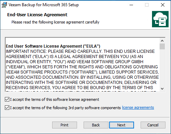Click the 'IMPORTANT NOTICE: PLEASE READ CAREFULLY' line
Image resolution: width=171 pixels, height=134 pixels.
(x=80, y=51)
